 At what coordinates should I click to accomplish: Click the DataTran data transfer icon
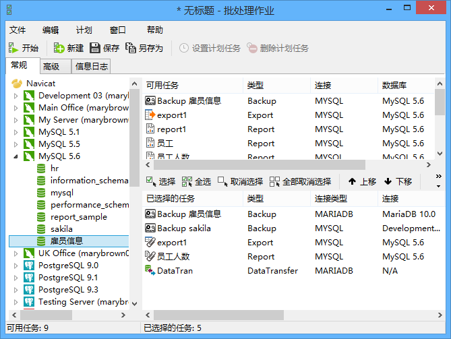point(150,270)
